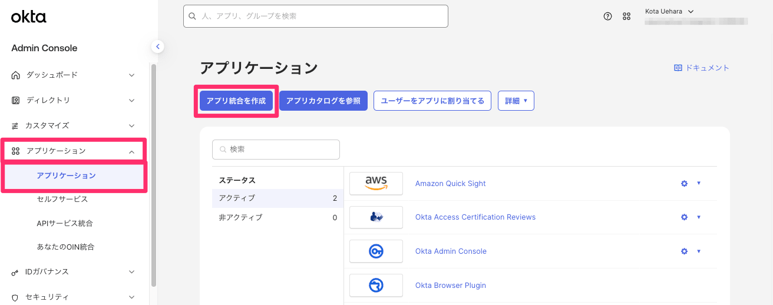The width and height of the screenshot is (773, 305).
Task: Open the Kota Uehara account menu
Action: [670, 11]
